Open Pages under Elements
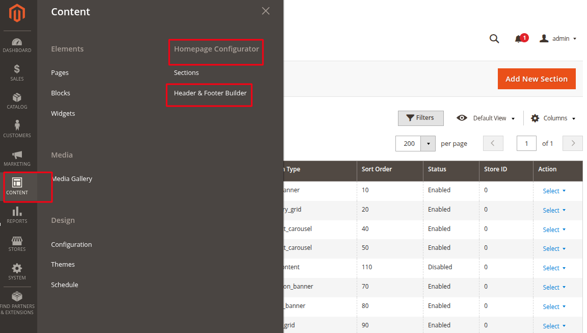587x333 pixels. [60, 72]
